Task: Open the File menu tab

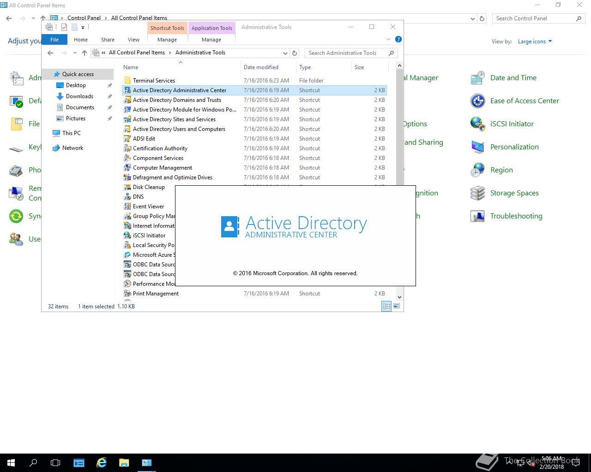Action: click(x=54, y=40)
